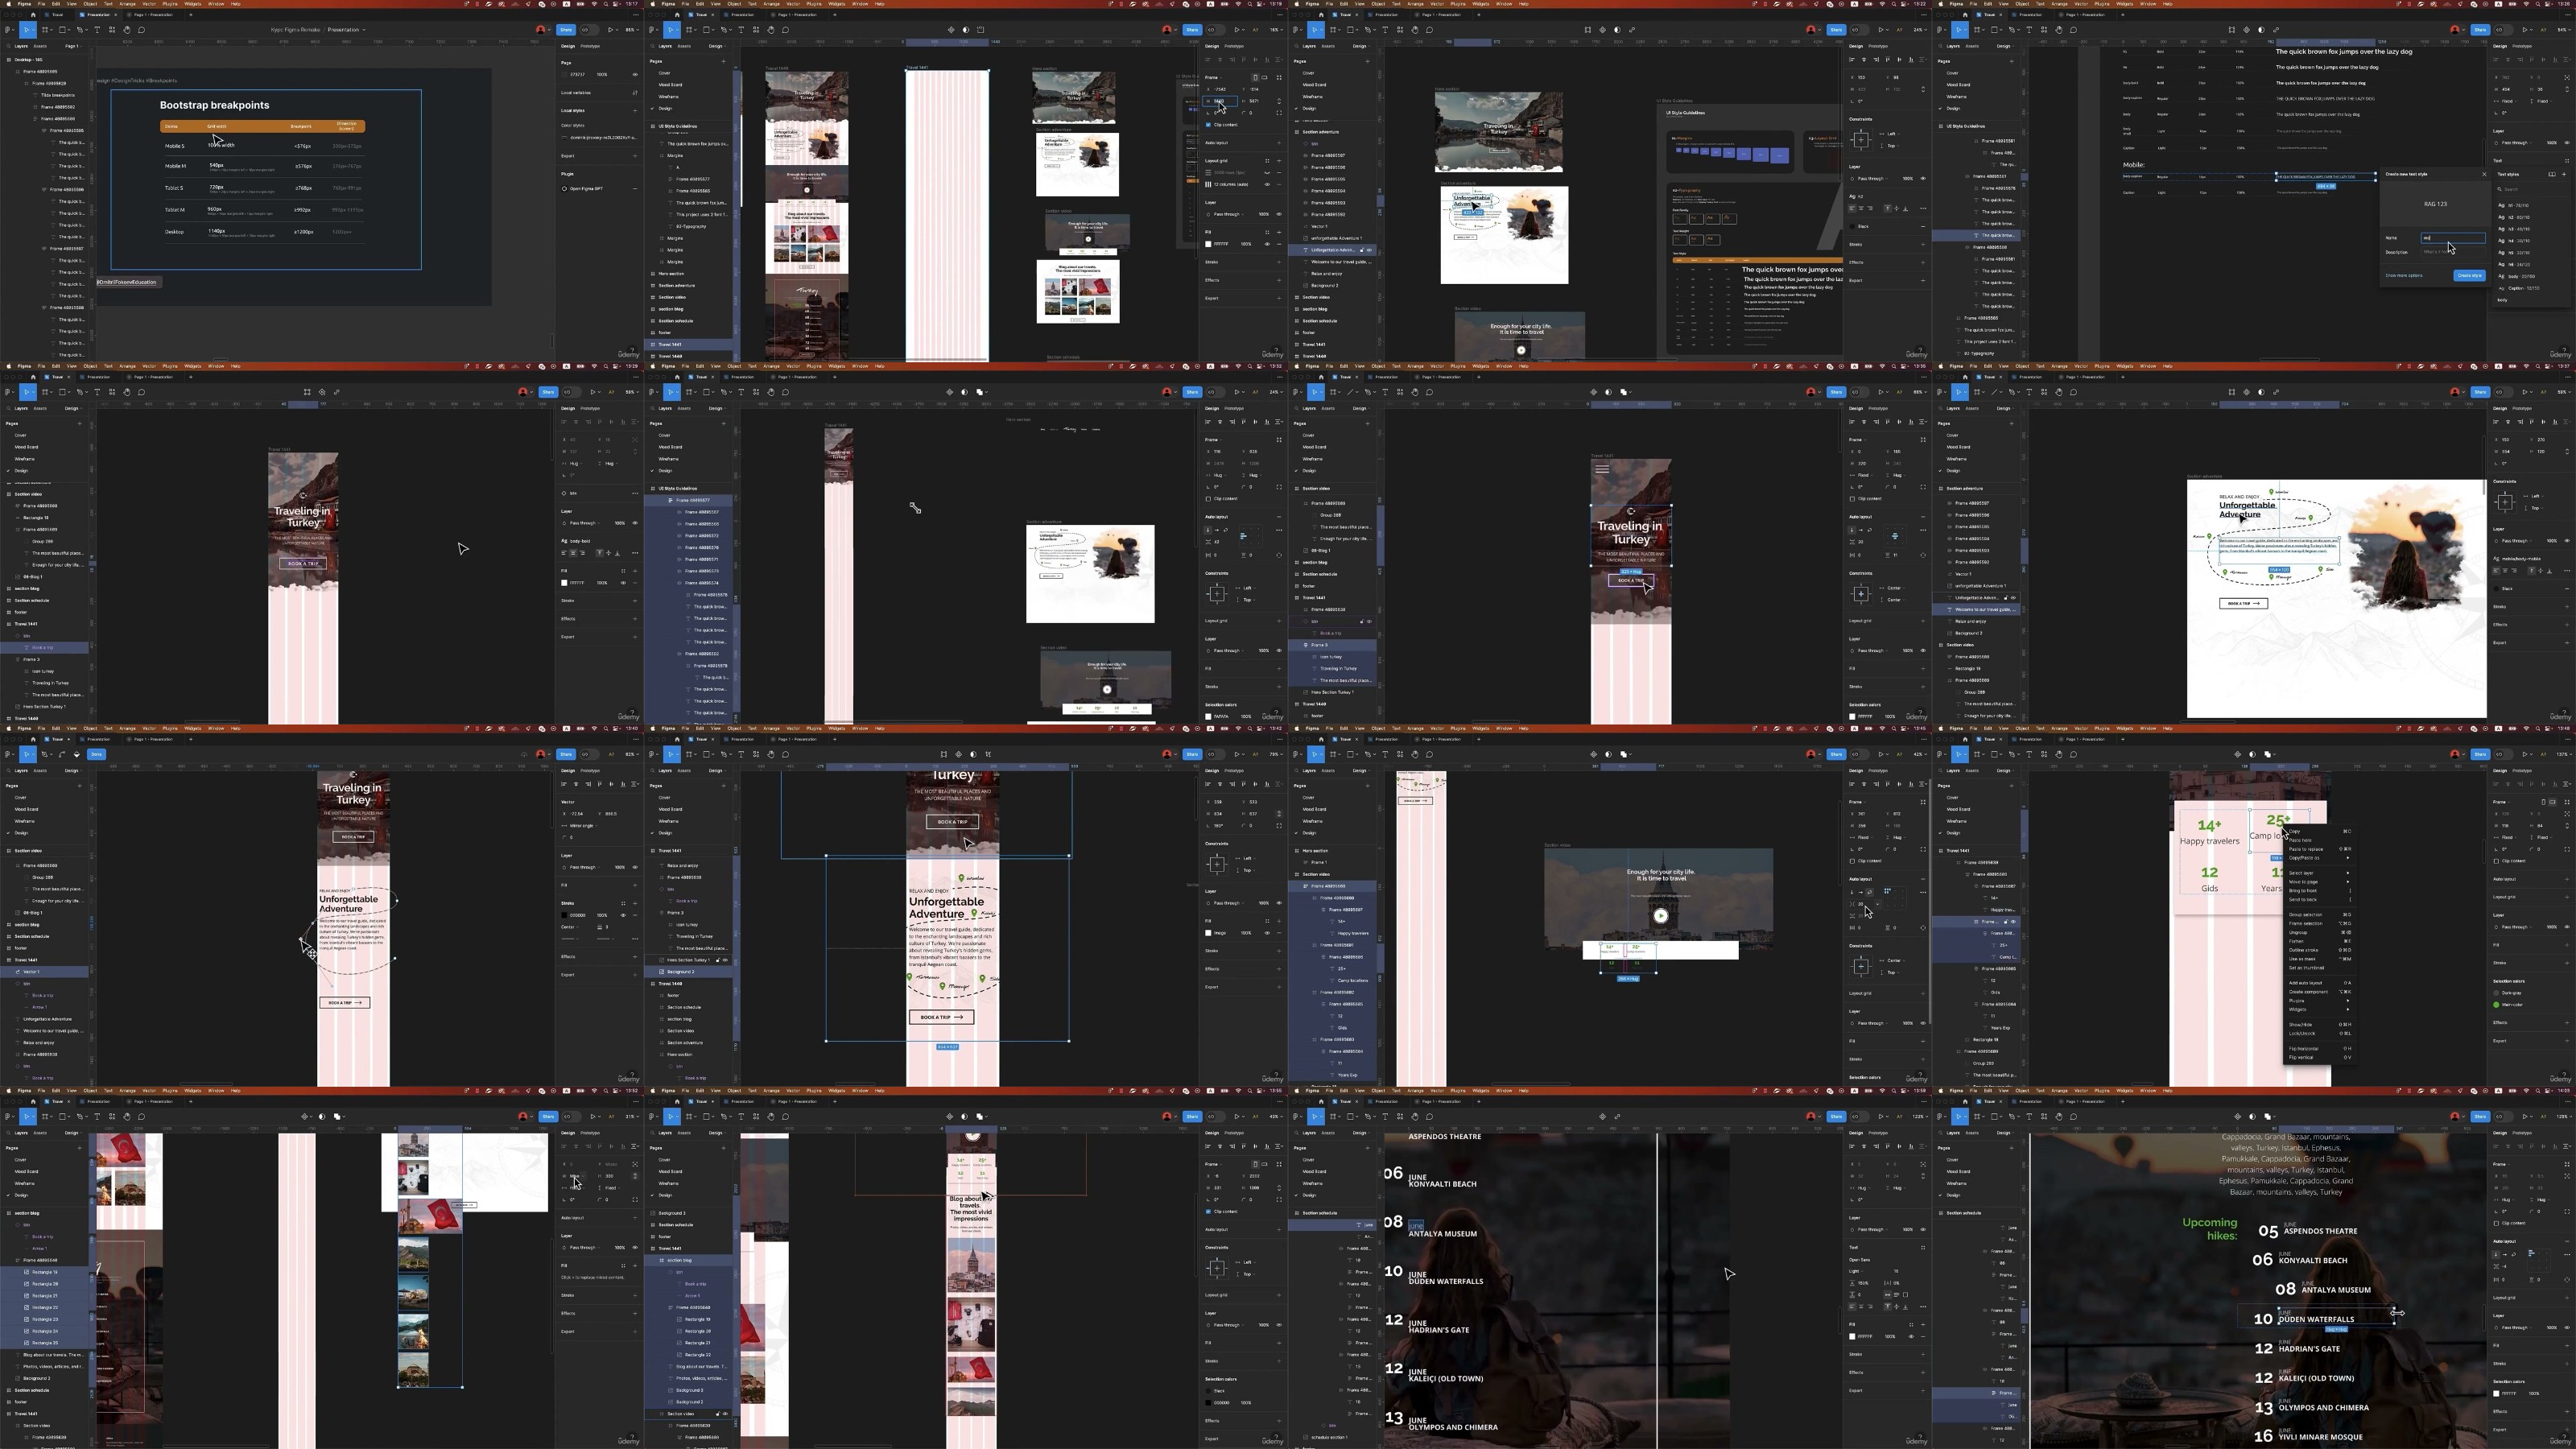2576x1449 pixels.
Task: Expand the Copy/Paste as submenu
Action: [x=2319, y=858]
